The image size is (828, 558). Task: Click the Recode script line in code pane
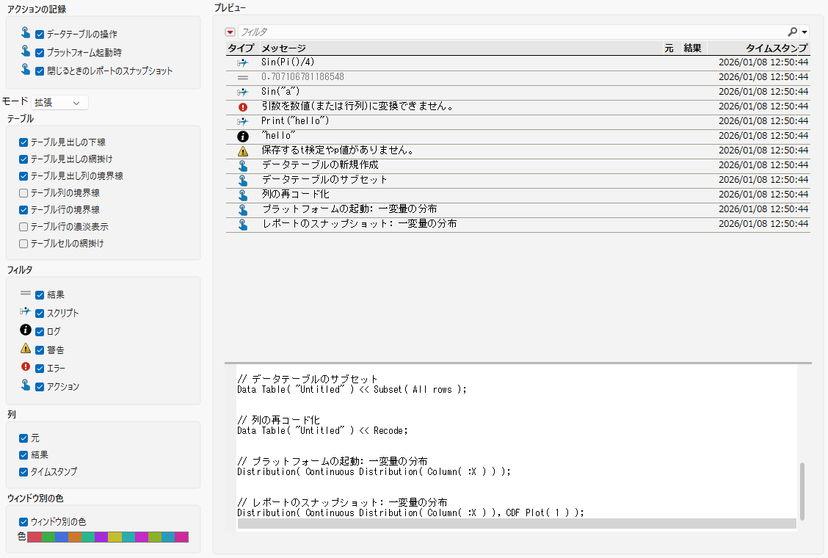323,431
